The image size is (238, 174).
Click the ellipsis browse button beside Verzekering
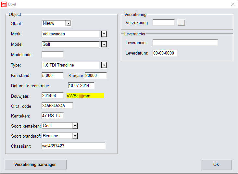(x=181, y=23)
